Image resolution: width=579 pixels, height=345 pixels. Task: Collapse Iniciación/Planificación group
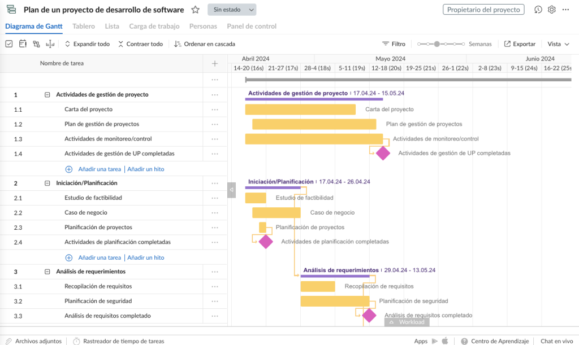[47, 183]
